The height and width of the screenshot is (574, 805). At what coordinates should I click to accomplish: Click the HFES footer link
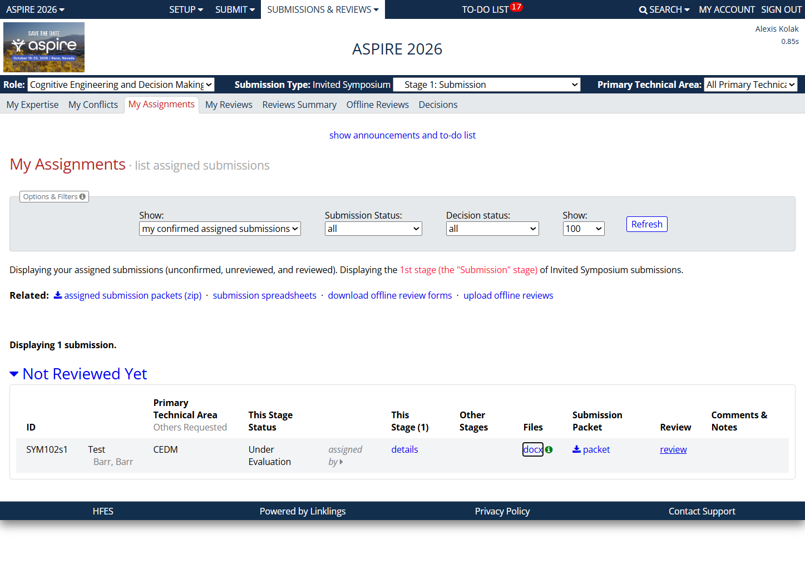[103, 511]
